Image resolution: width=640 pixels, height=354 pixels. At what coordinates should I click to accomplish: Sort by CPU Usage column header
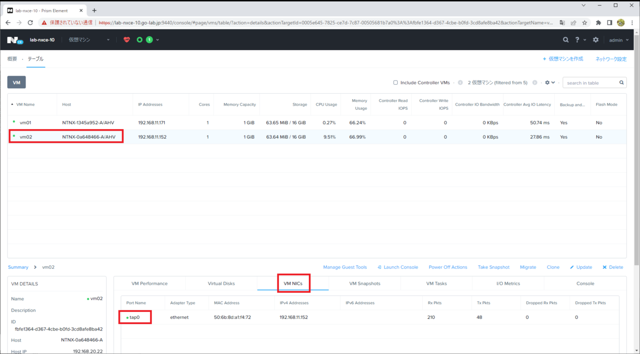[326, 104]
